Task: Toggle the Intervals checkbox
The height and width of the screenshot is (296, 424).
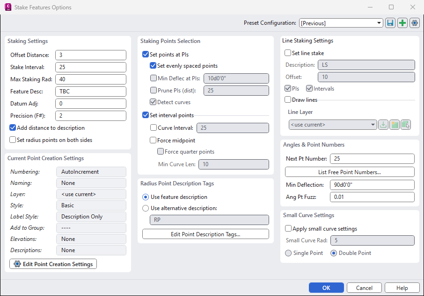Action: (x=309, y=88)
